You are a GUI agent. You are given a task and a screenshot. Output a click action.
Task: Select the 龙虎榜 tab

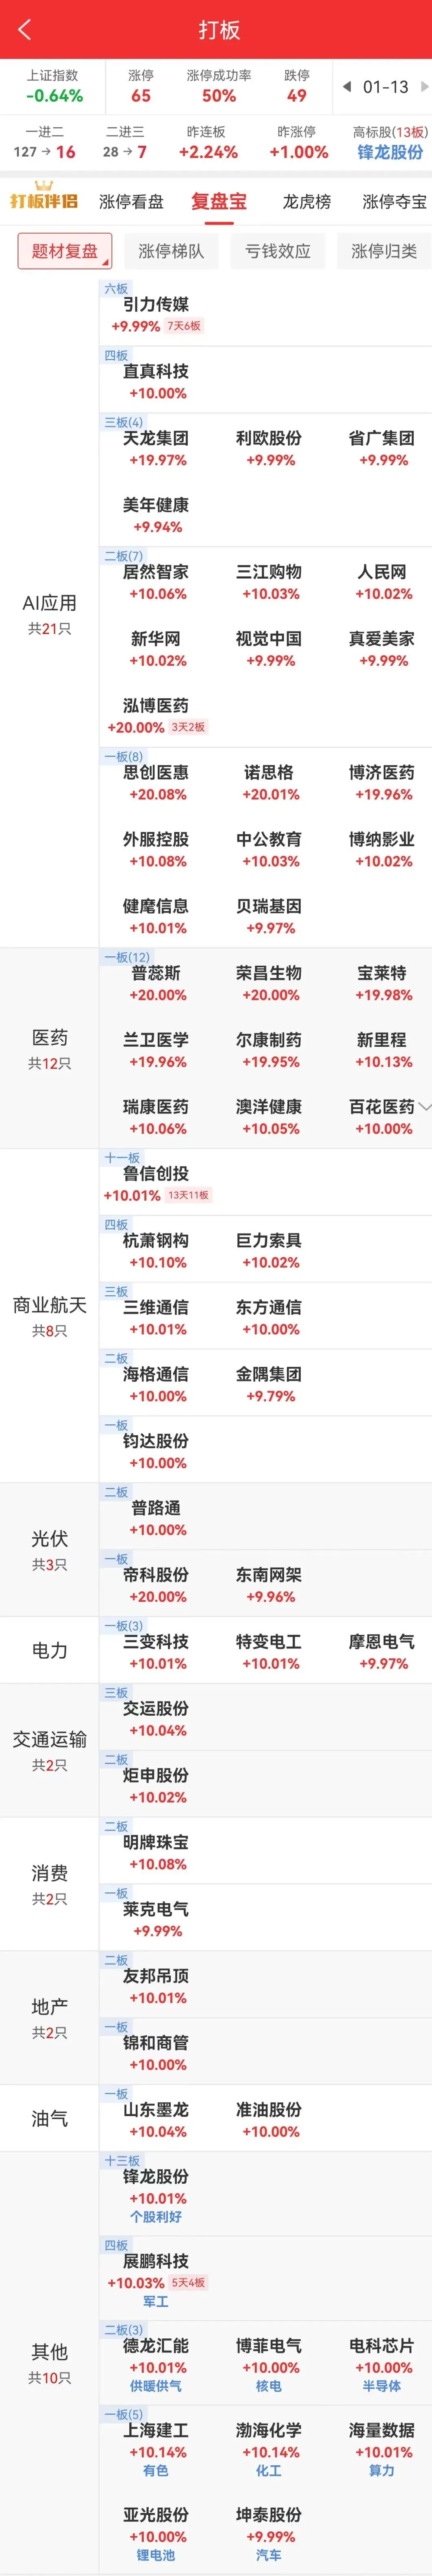point(306,201)
